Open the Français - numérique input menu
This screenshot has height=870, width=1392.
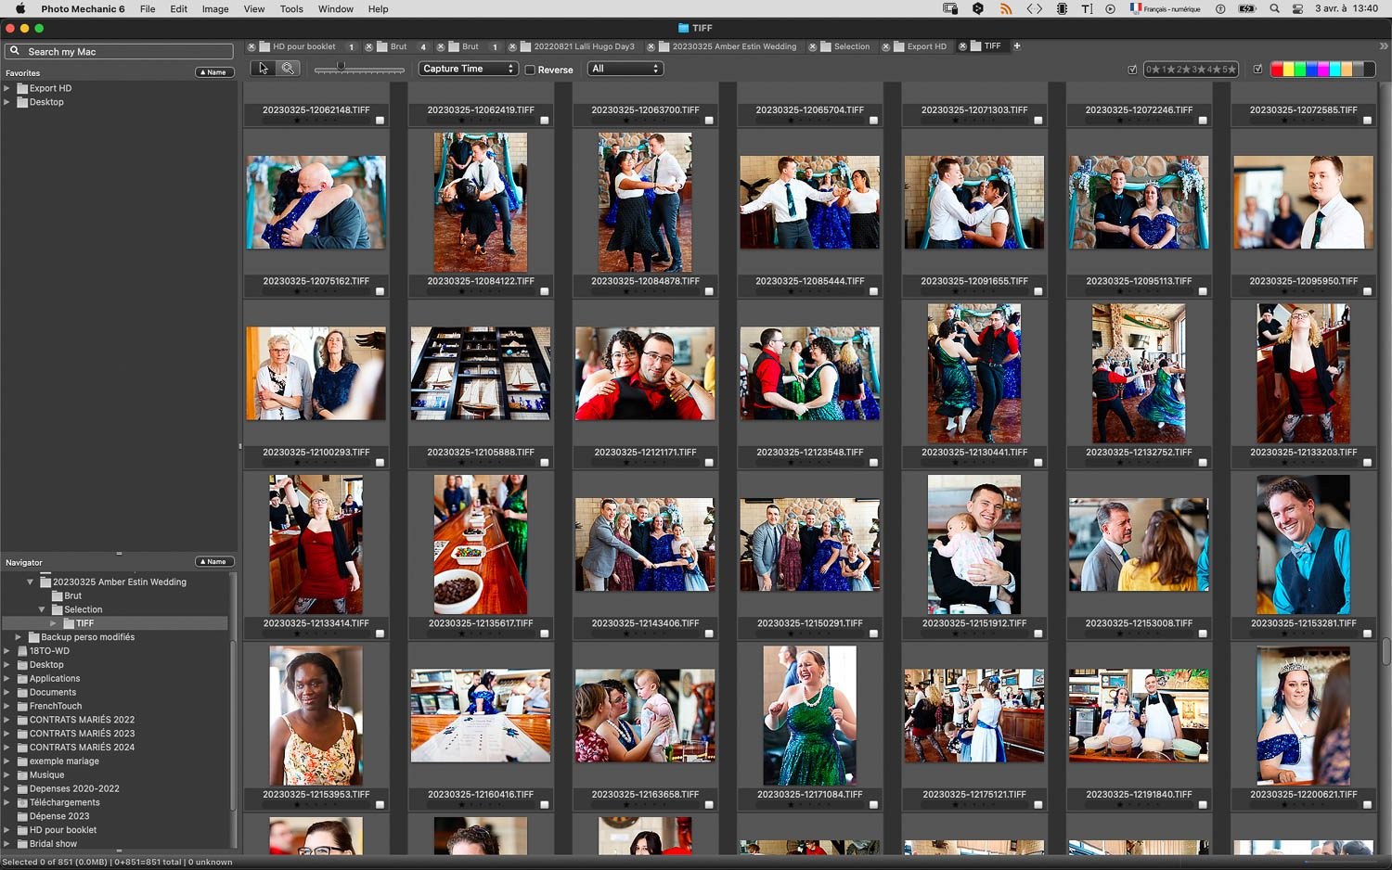click(x=1166, y=8)
